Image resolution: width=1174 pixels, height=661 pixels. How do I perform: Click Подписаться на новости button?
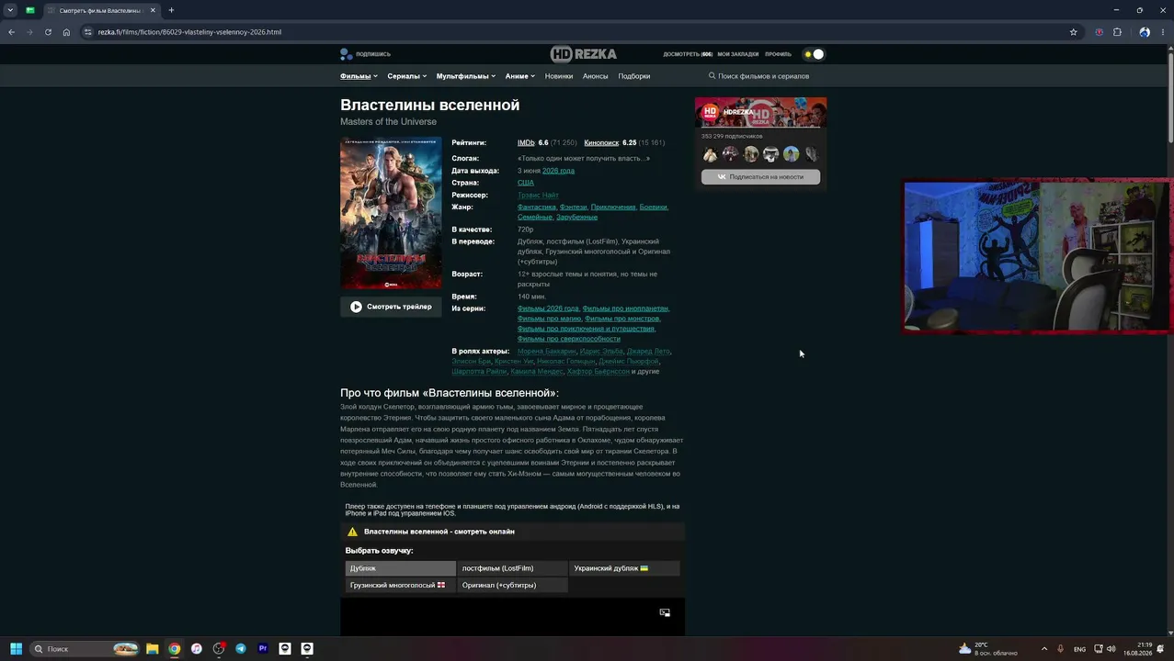(x=760, y=176)
